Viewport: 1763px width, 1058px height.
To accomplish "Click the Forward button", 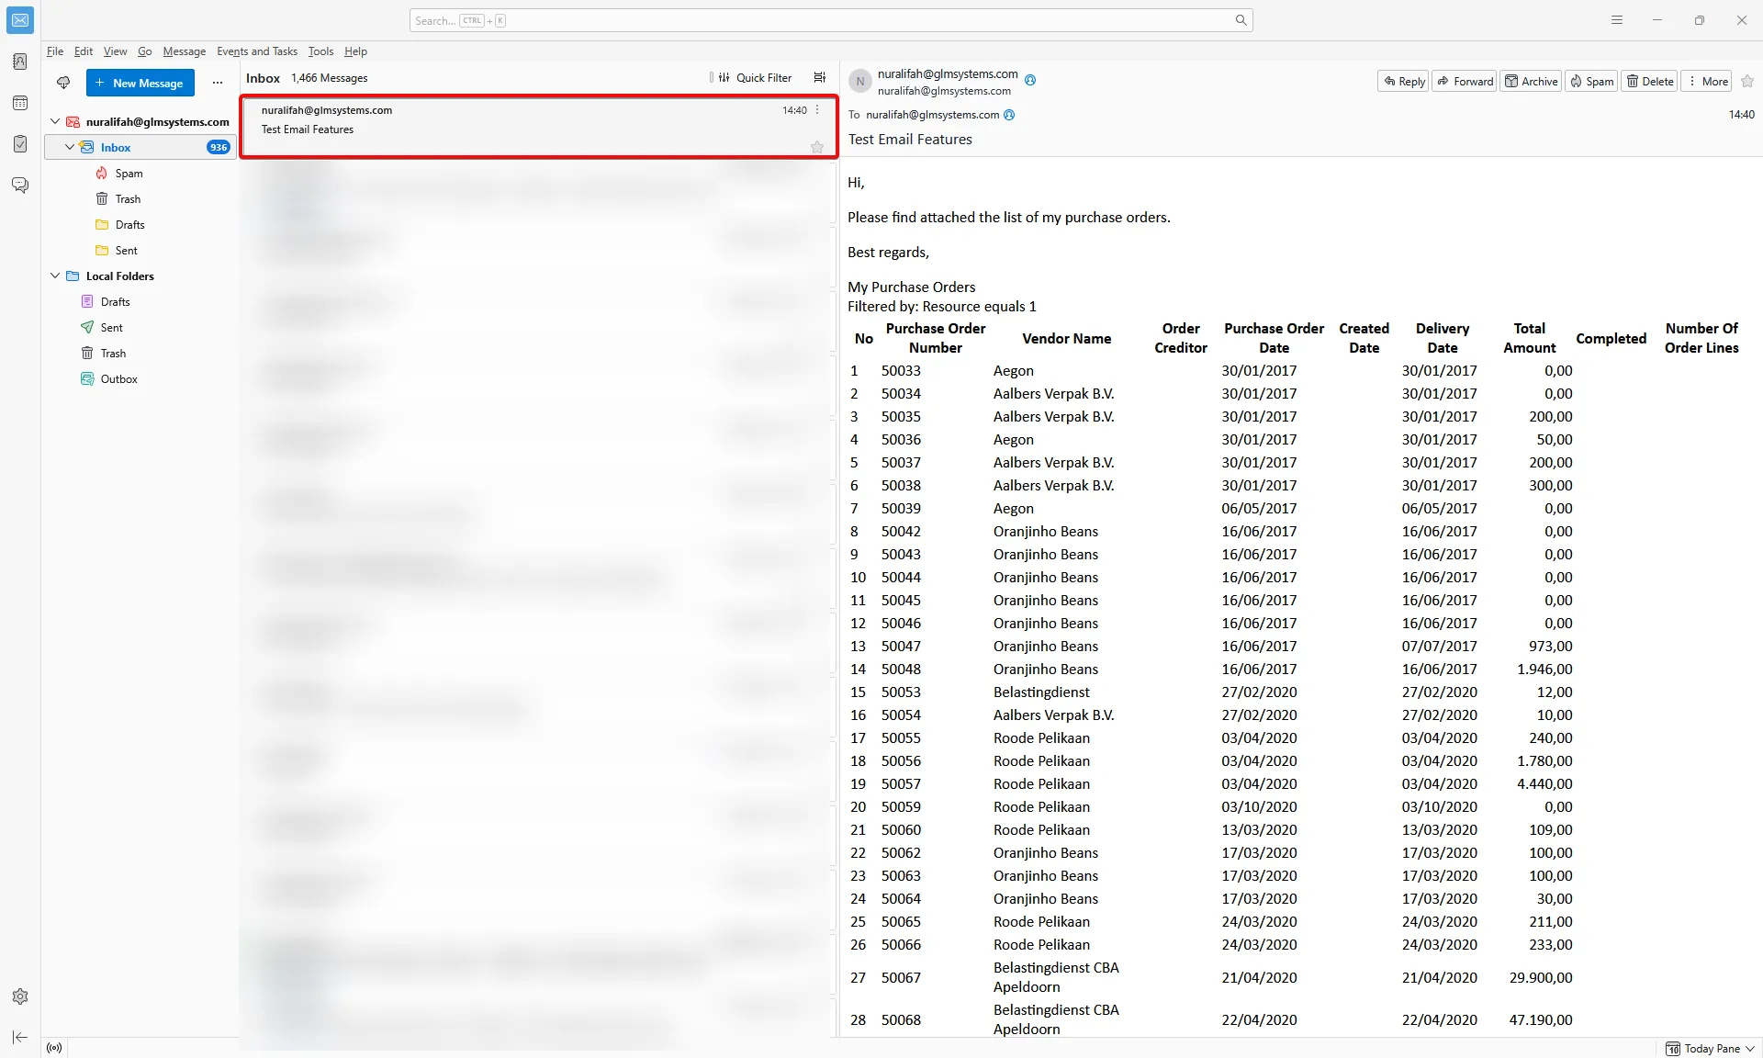I will (x=1465, y=81).
